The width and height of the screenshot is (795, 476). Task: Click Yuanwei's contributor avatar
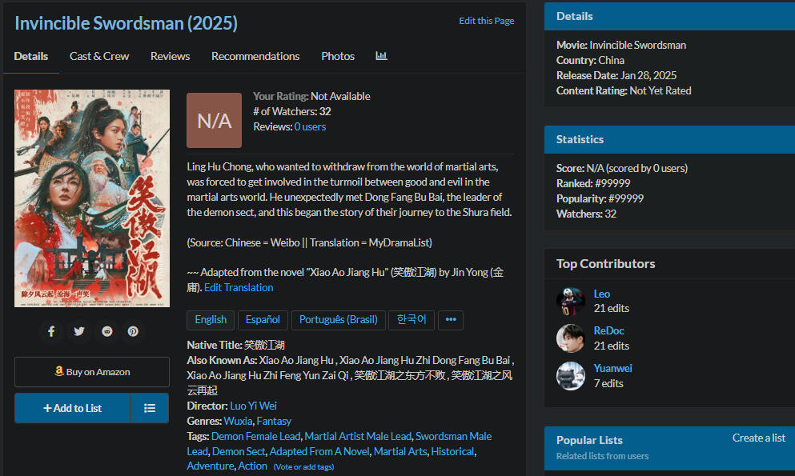571,376
